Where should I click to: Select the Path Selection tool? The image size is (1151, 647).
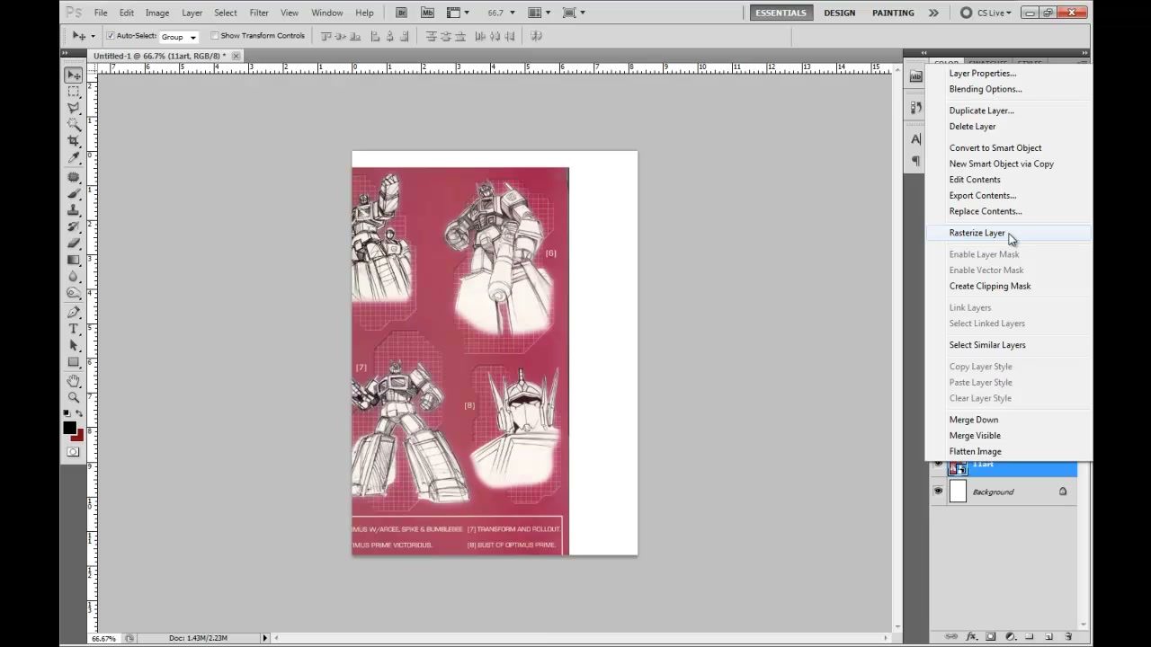click(74, 346)
